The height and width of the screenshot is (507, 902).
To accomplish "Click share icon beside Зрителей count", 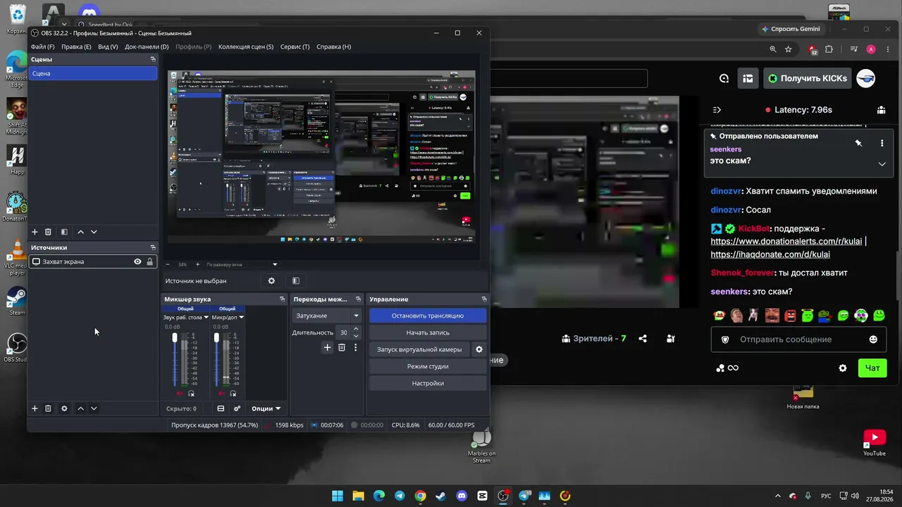I will point(643,339).
